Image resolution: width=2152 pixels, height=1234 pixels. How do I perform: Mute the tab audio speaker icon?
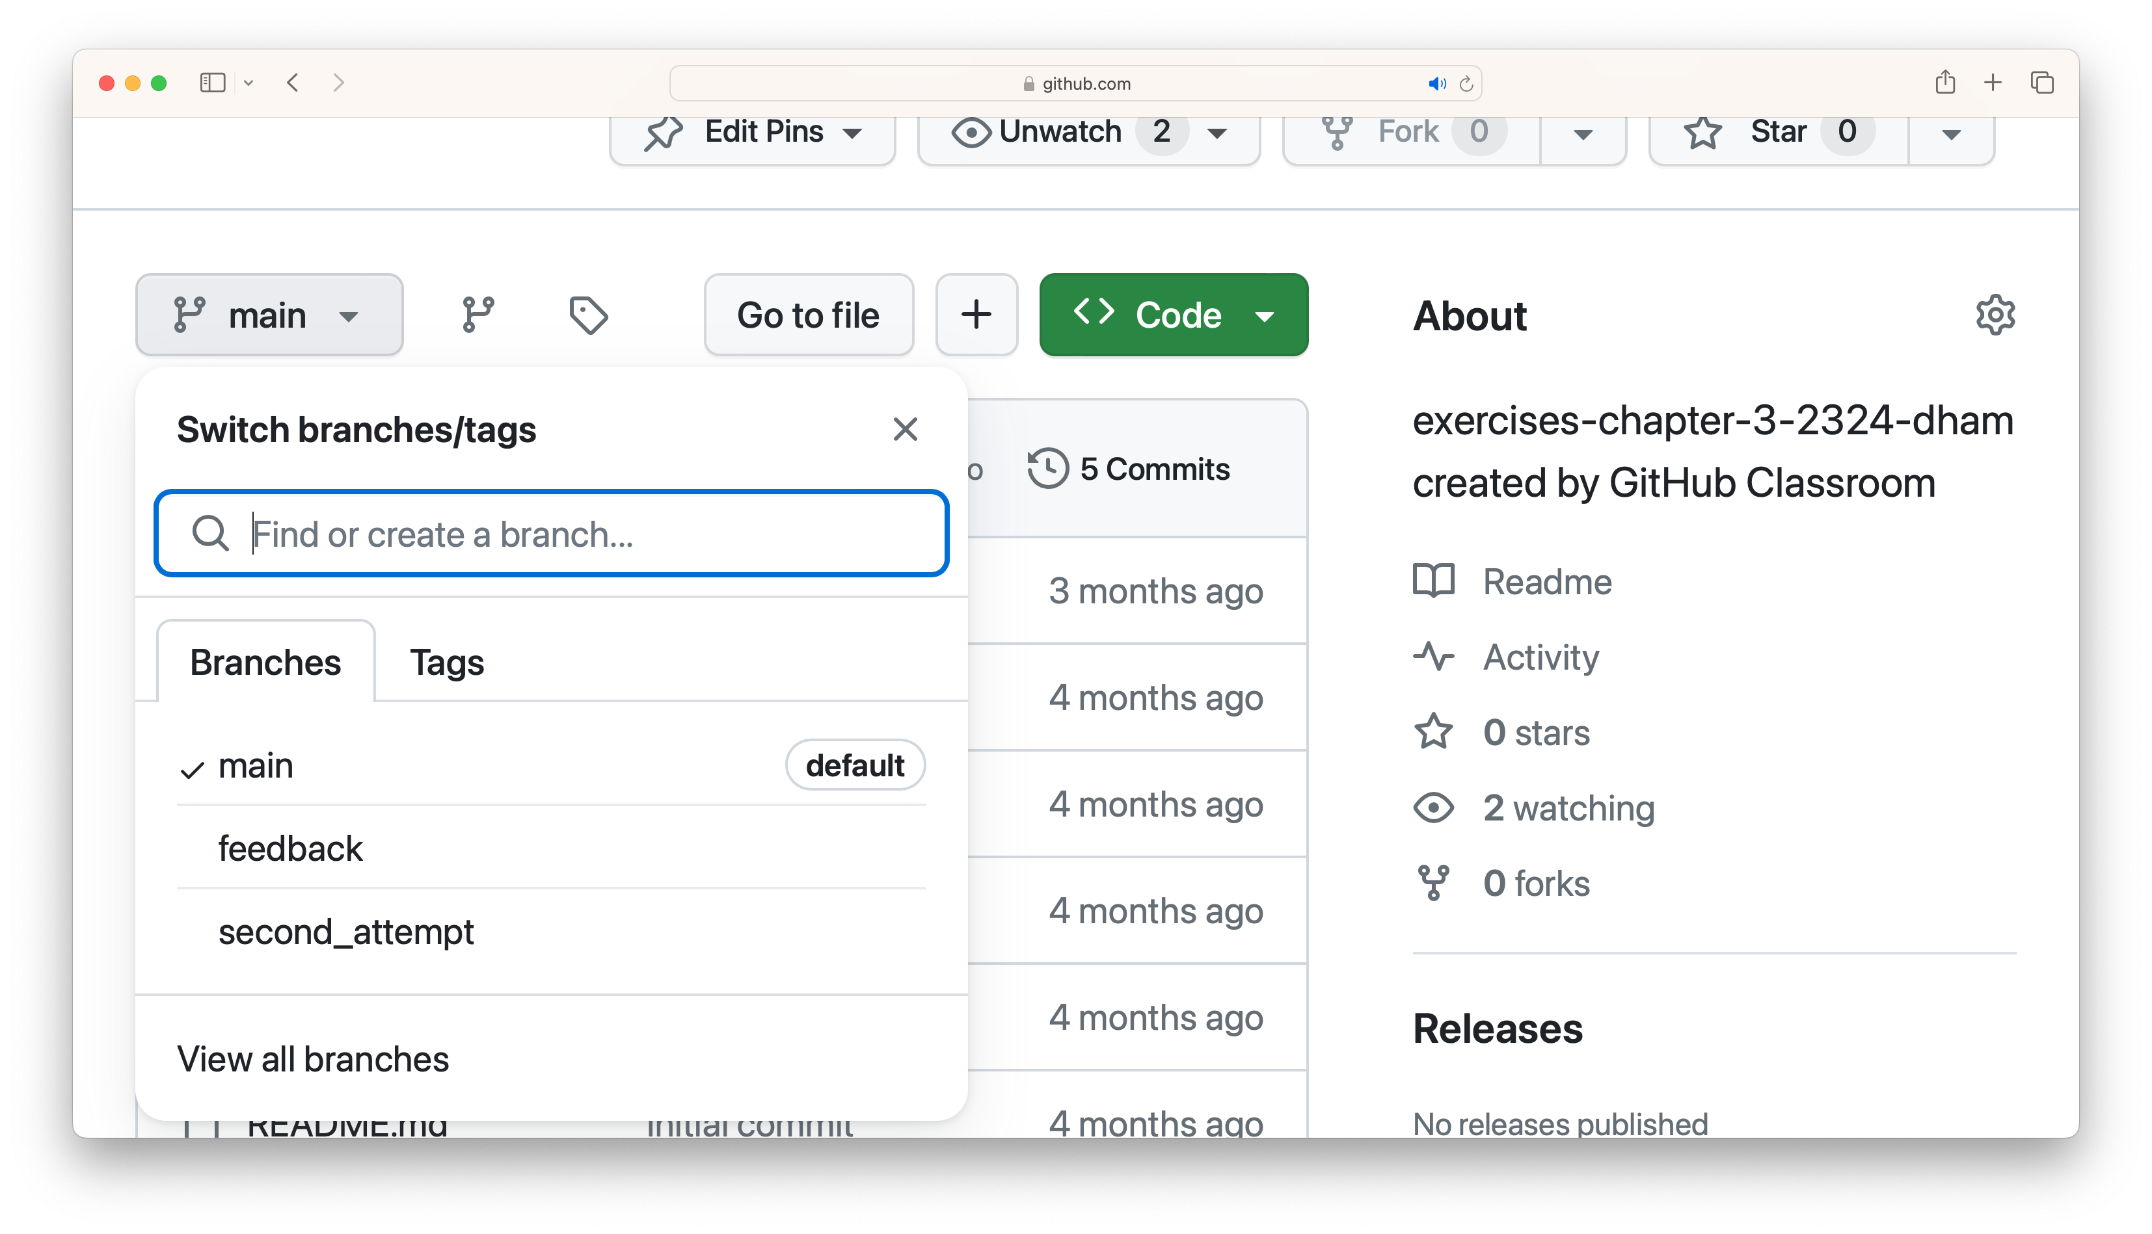point(1437,83)
